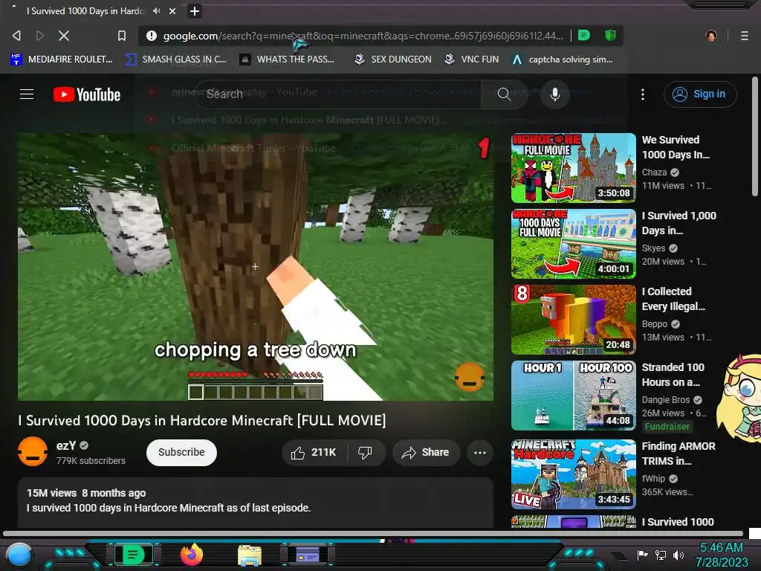Dislike the video with thumbs down
Image resolution: width=761 pixels, height=571 pixels.
tap(366, 453)
